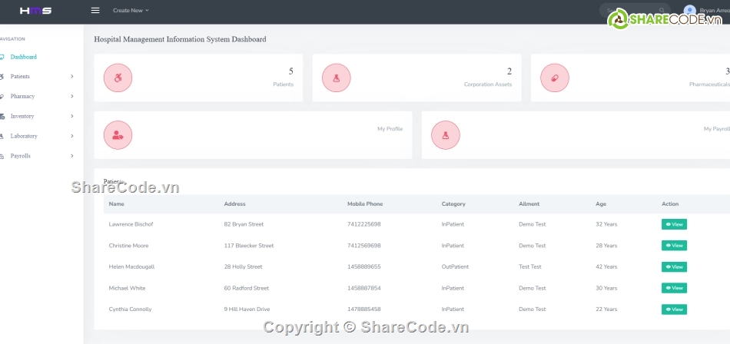This screenshot has width=730, height=344.
Task: Select the Helen Macdougall name cell
Action: point(131,266)
